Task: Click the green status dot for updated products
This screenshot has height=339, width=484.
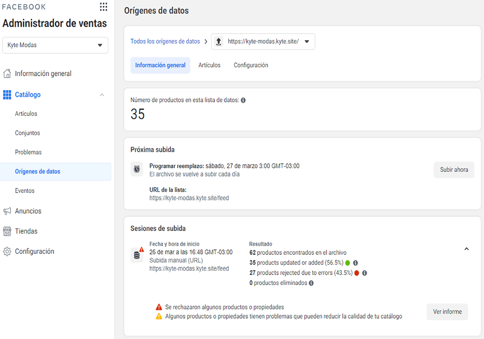Action: 348,263
